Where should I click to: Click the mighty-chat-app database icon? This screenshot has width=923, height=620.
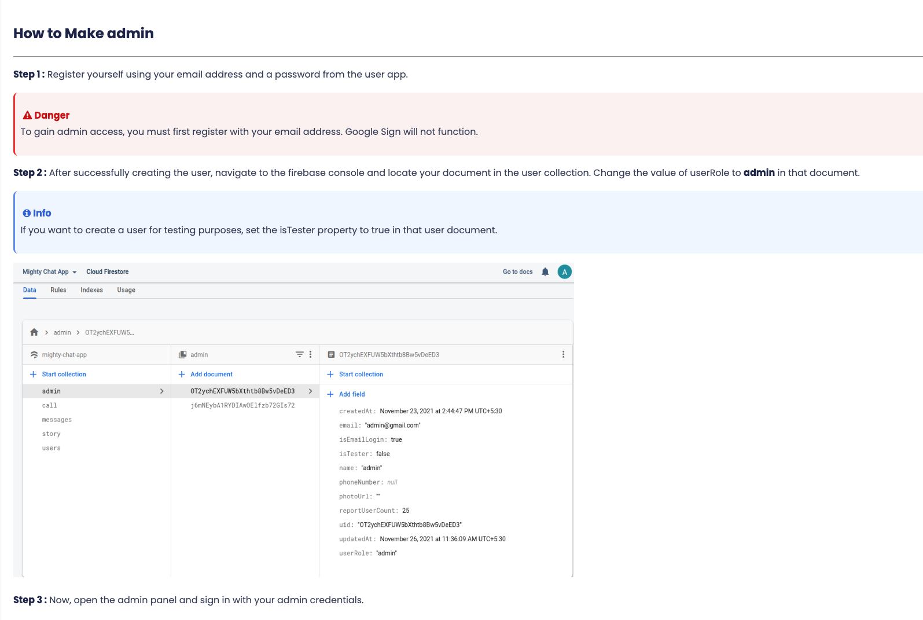tap(34, 355)
